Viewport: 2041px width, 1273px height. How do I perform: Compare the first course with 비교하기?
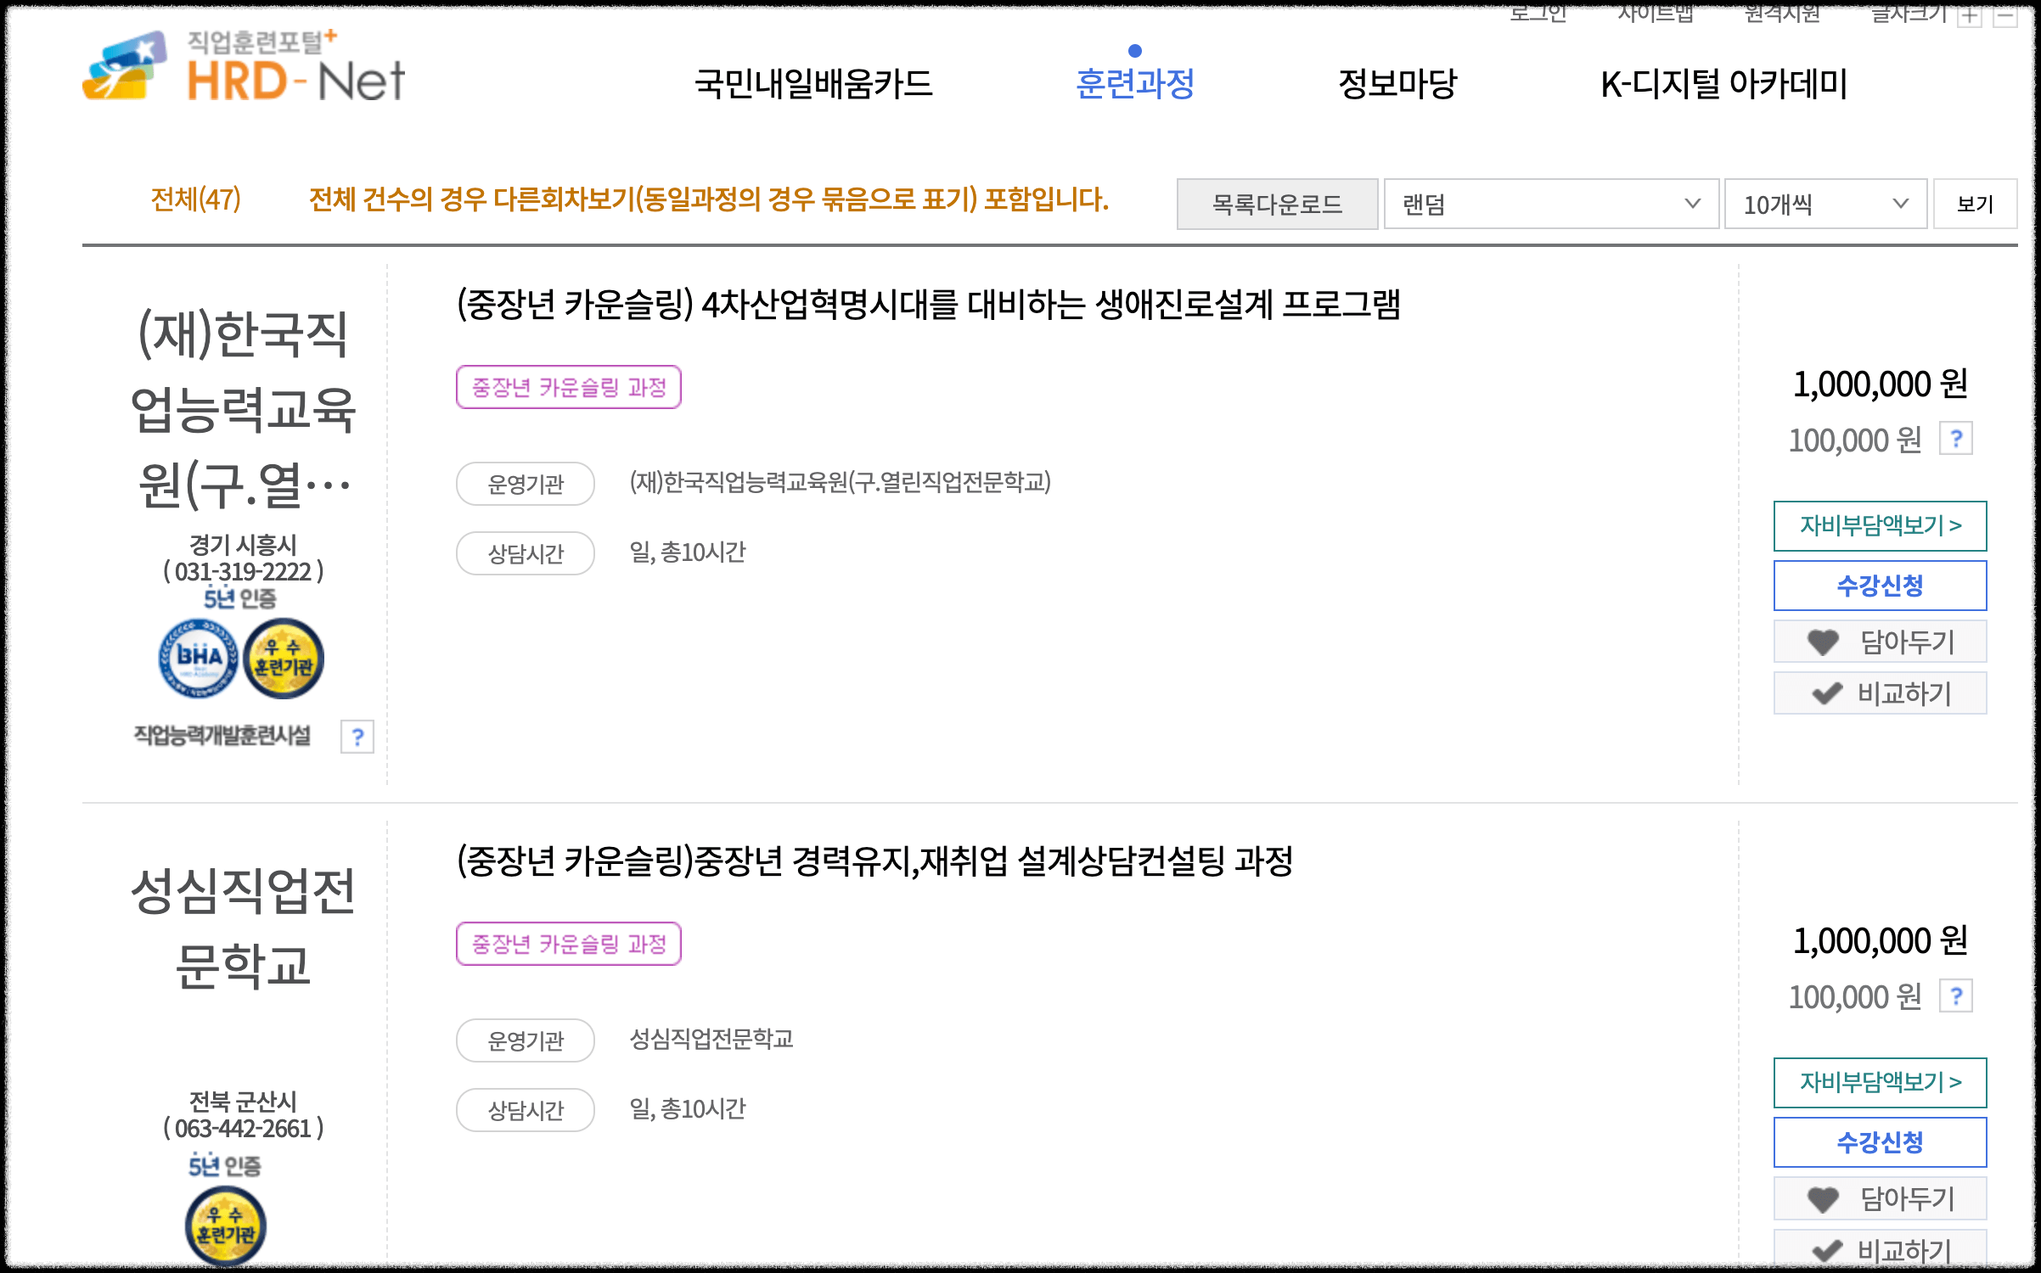[x=1880, y=693]
